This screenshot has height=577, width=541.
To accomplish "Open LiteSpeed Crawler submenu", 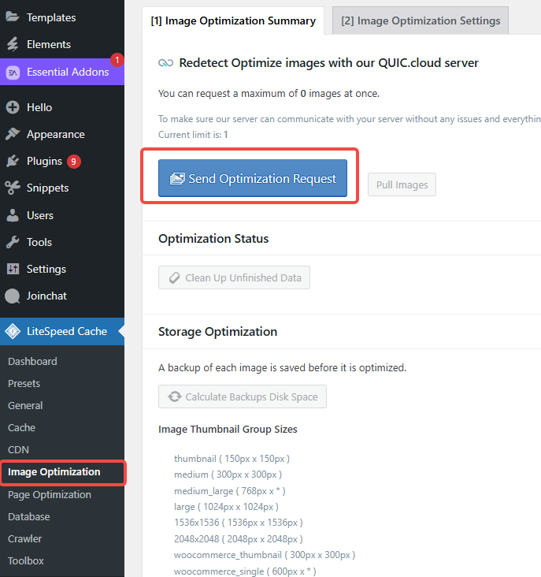I will coord(24,538).
